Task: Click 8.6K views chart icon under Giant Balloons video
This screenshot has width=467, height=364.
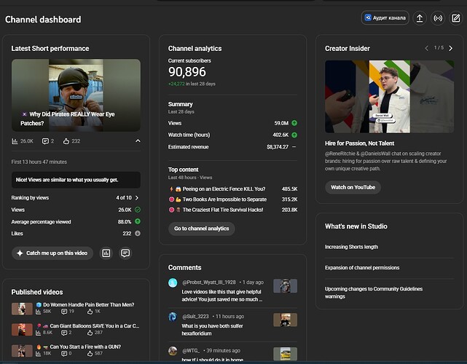Action: coord(38,333)
